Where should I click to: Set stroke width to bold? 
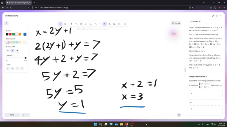pos(12,50)
